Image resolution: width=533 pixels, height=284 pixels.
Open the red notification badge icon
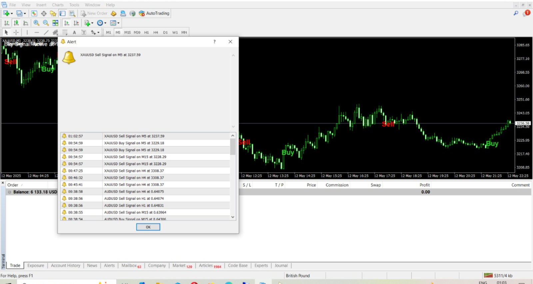click(527, 13)
